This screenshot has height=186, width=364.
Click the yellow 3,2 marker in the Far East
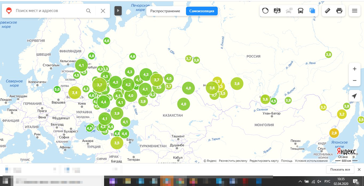341,114
